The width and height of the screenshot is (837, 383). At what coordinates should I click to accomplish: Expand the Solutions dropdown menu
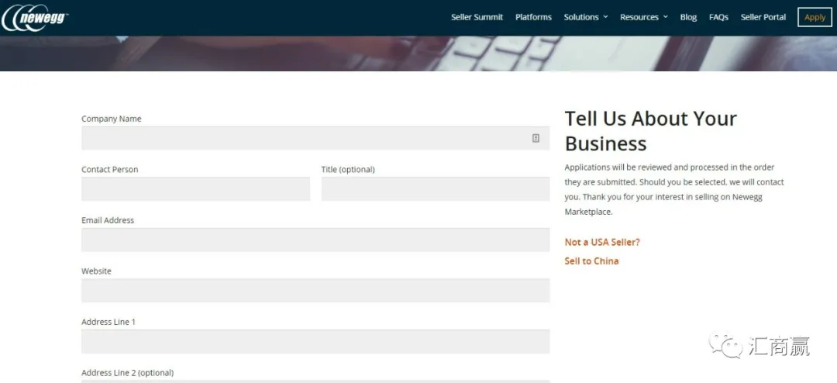586,17
